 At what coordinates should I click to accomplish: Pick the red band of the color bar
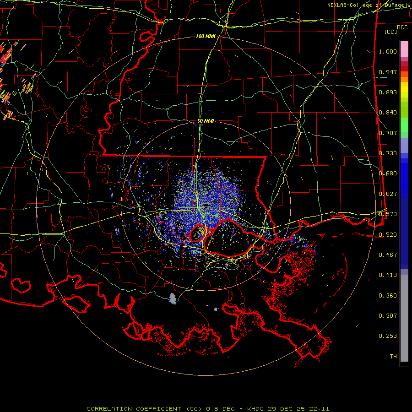(404, 69)
